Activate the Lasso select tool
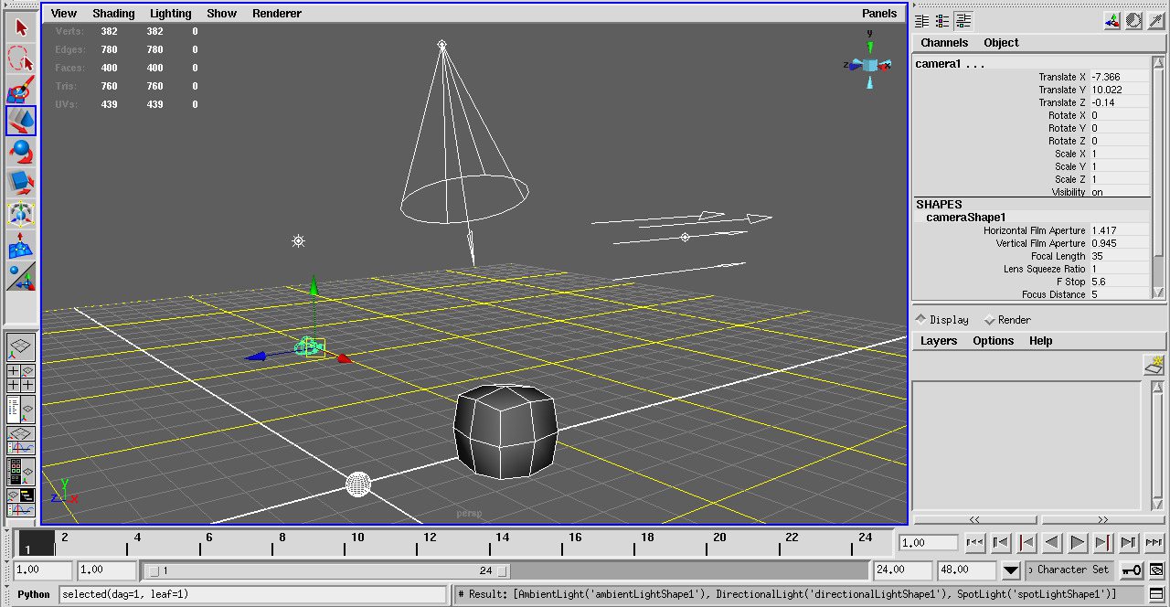Image resolution: width=1170 pixels, height=607 pixels. pyautogui.click(x=21, y=59)
